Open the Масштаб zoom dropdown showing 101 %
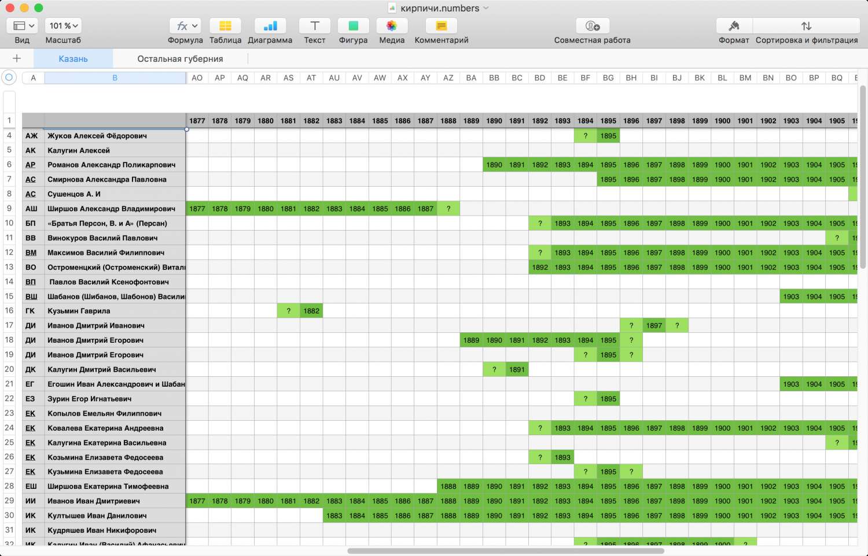The width and height of the screenshot is (868, 556). point(63,26)
